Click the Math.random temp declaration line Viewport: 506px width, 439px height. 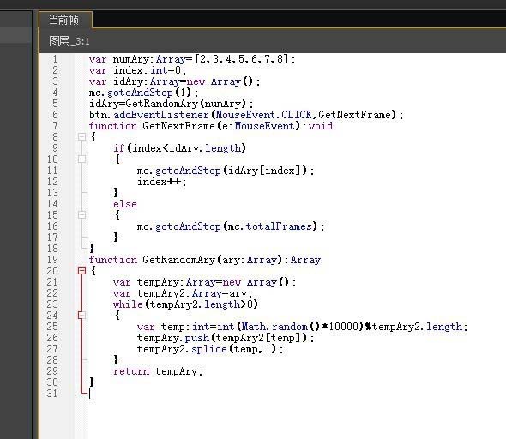coord(302,327)
